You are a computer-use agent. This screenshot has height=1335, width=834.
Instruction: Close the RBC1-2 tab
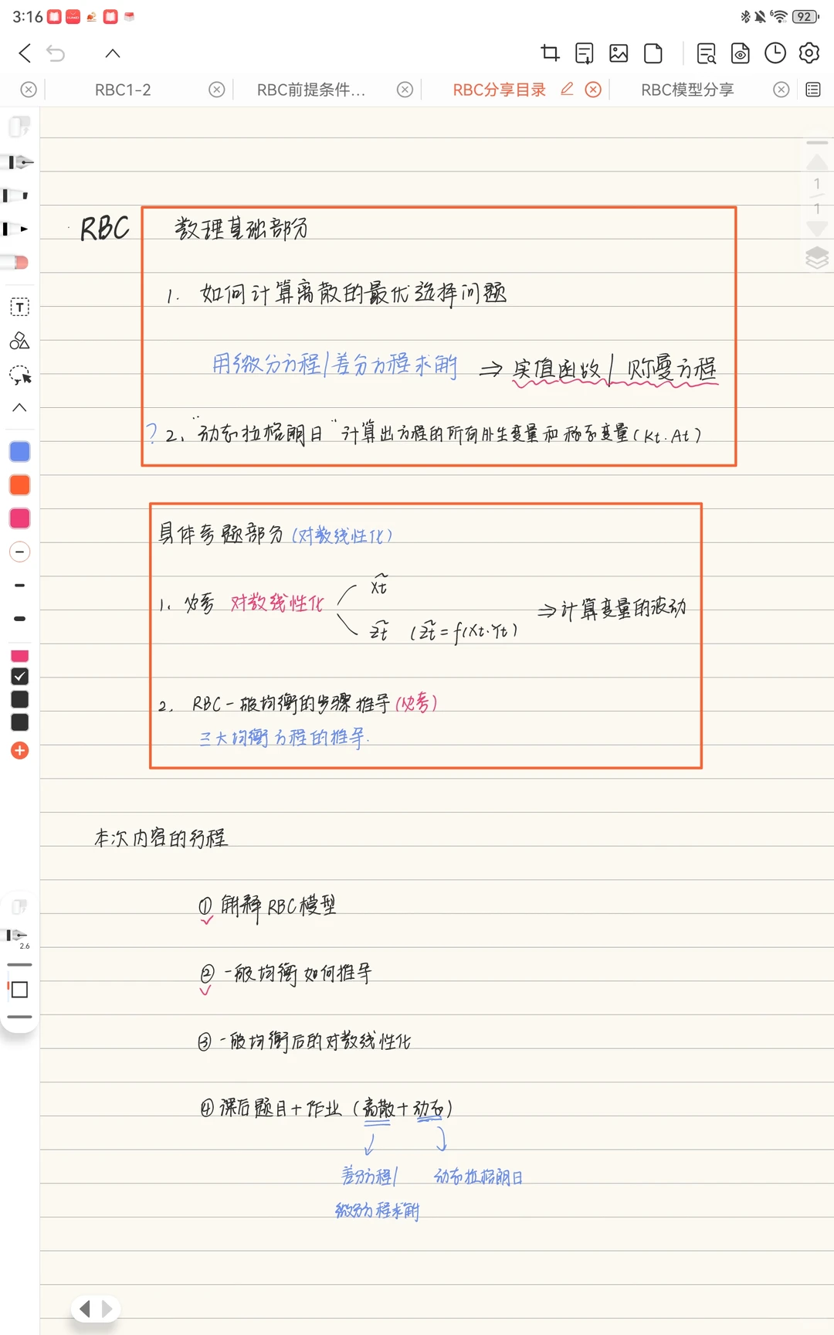click(217, 90)
